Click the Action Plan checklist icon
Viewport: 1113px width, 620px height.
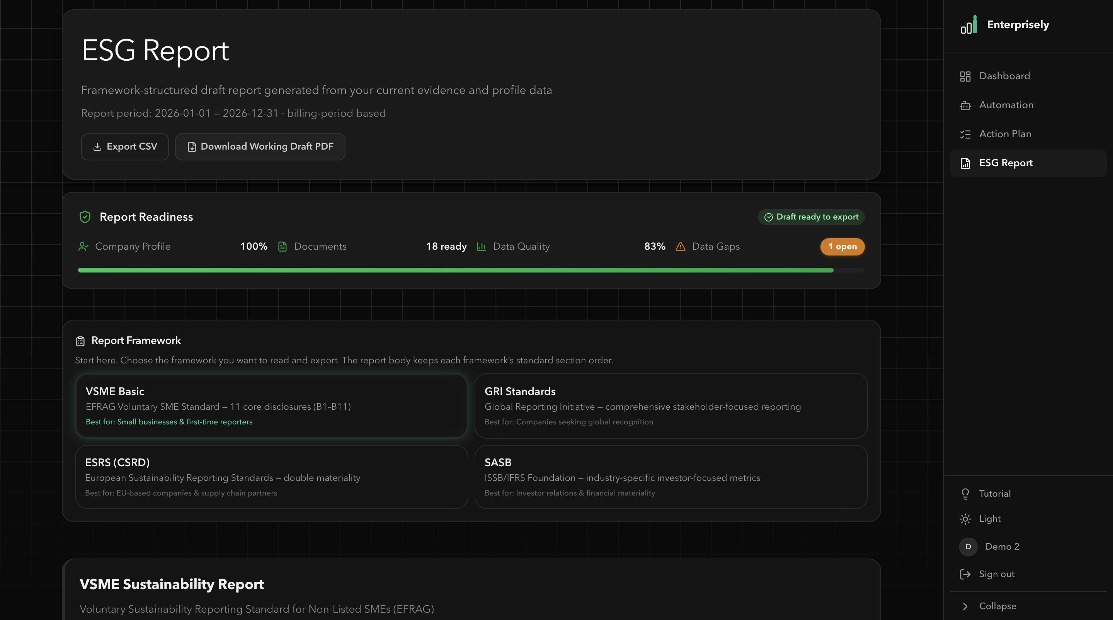pyautogui.click(x=965, y=134)
